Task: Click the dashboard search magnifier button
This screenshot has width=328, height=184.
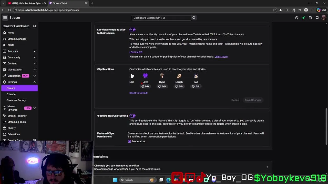Action: [x=194, y=18]
